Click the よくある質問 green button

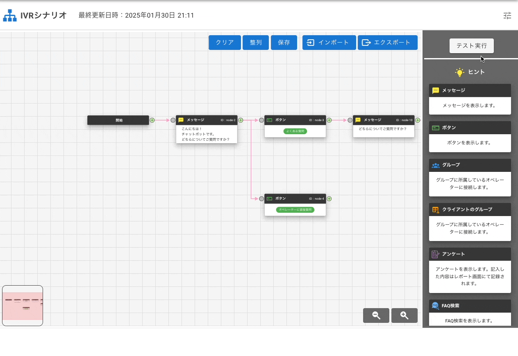coord(295,131)
